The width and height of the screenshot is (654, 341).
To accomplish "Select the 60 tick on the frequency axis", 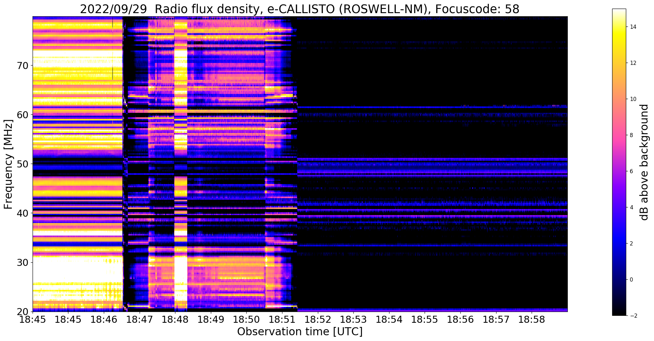I will (x=22, y=115).
